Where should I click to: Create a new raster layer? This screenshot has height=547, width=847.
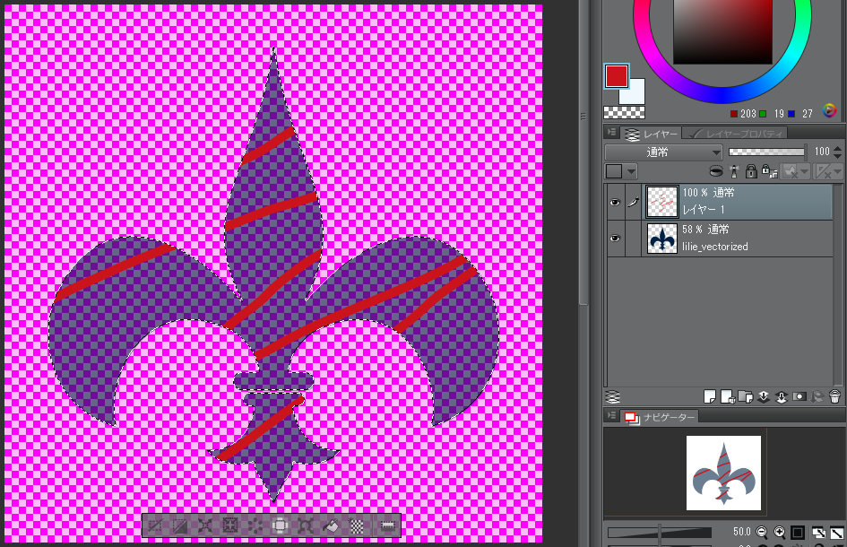click(710, 395)
